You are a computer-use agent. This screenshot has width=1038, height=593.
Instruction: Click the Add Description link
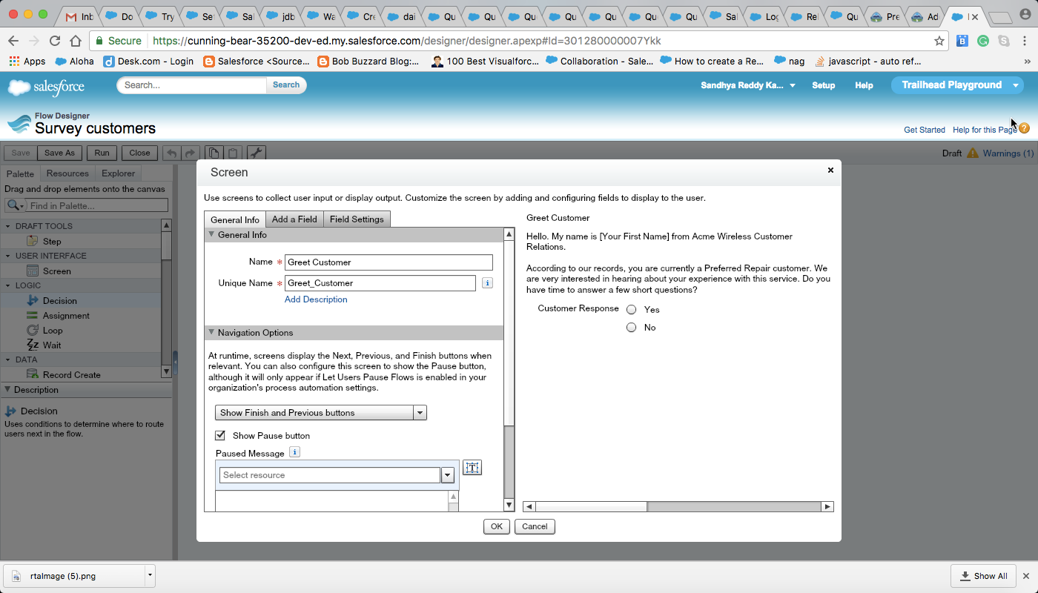[x=316, y=299]
